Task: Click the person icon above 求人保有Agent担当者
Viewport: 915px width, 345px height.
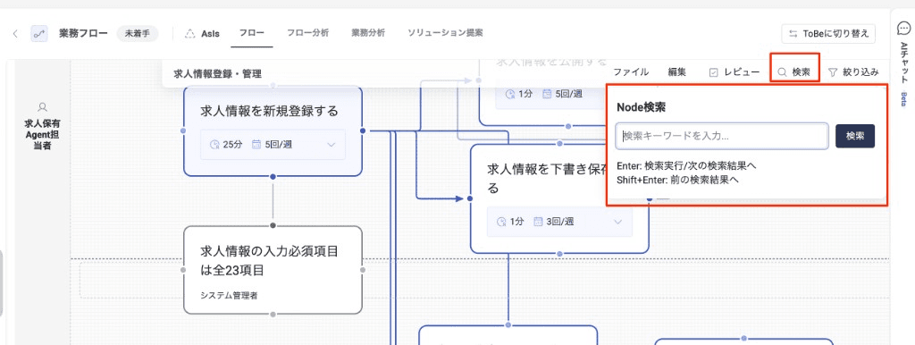Action: click(x=42, y=107)
